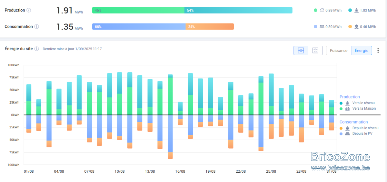
Task: Click the solar panel icon for 0.89 MWh
Action: tap(322, 27)
